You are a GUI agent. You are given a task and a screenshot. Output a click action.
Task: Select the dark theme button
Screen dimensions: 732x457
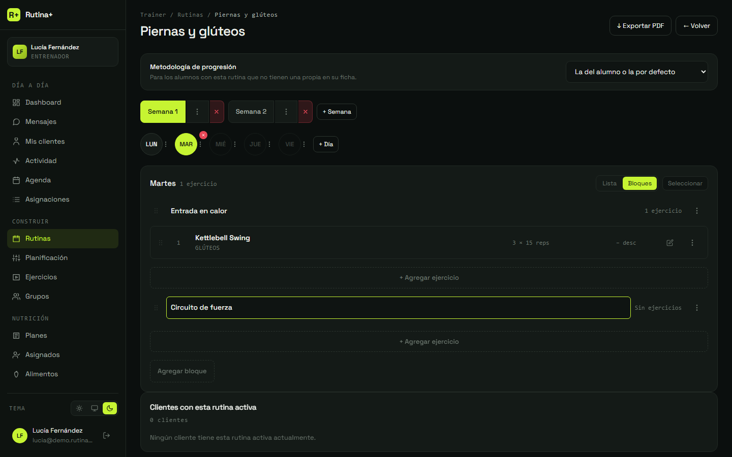(110, 408)
